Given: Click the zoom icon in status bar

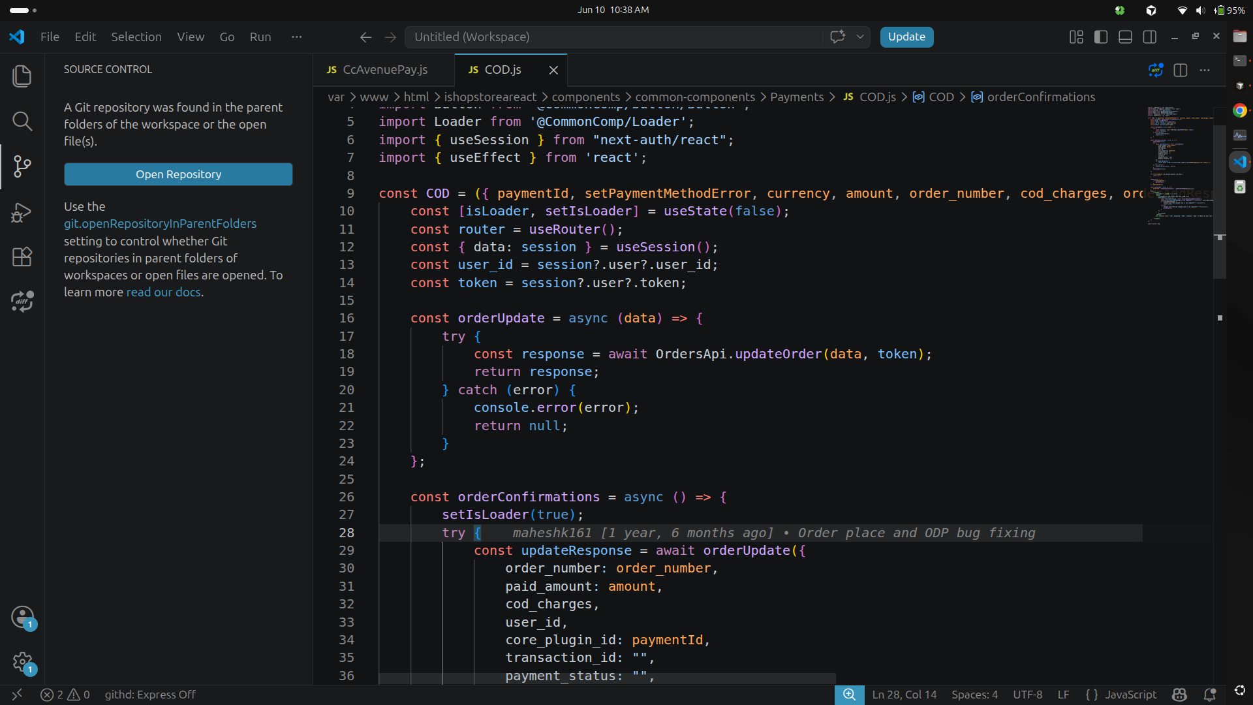Looking at the screenshot, I should pos(849,695).
